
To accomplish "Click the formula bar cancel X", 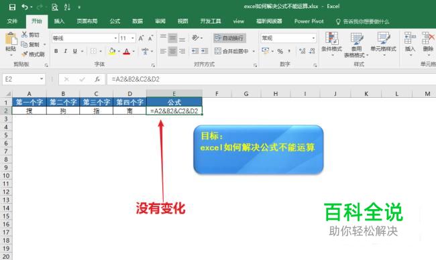I will (66, 79).
